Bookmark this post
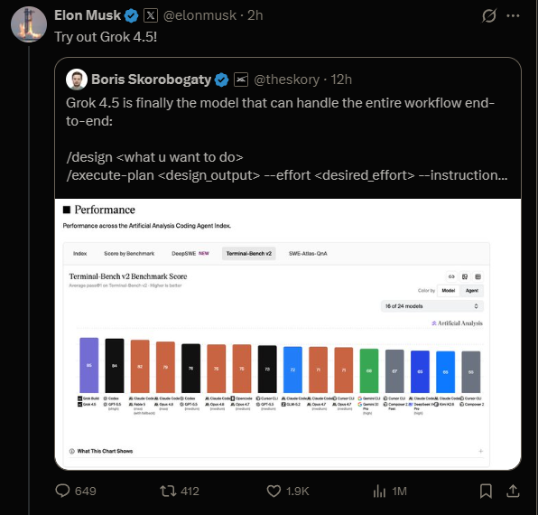The image size is (538, 515). coord(486,491)
